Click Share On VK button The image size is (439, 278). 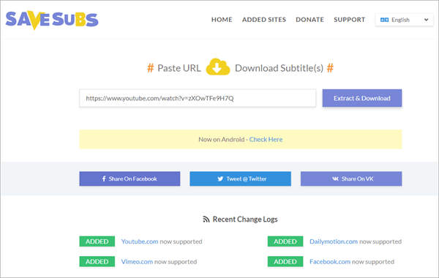tap(351, 179)
